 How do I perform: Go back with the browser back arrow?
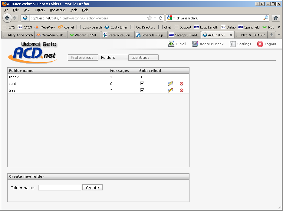coord(7,18)
